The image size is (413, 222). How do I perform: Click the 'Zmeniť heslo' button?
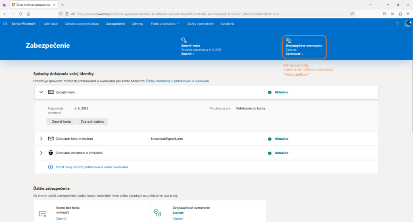pos(61,121)
